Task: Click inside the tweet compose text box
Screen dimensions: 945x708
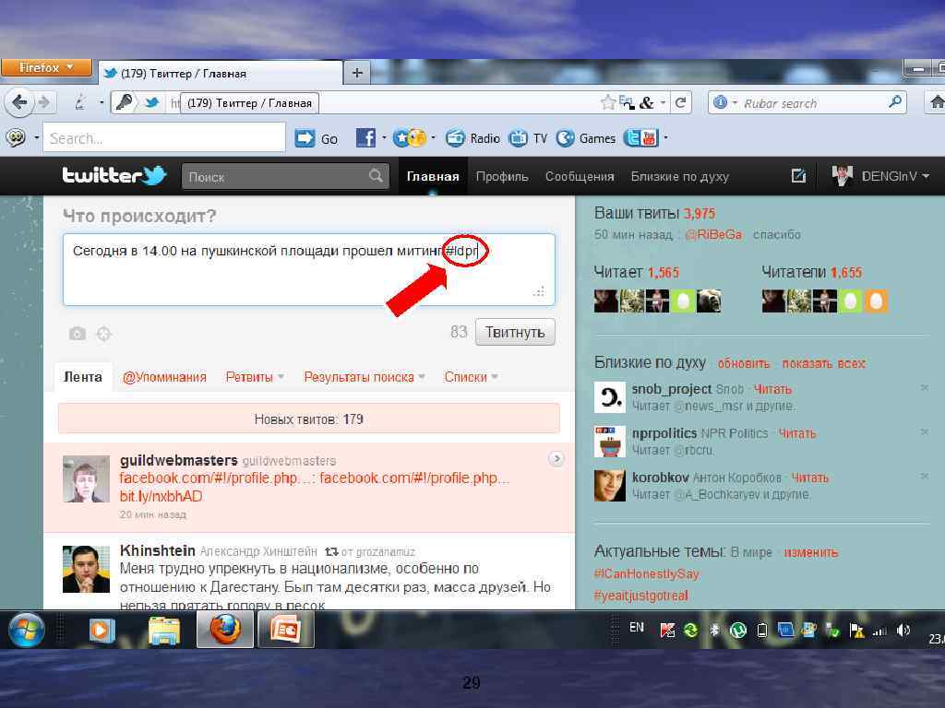Action: [308, 269]
